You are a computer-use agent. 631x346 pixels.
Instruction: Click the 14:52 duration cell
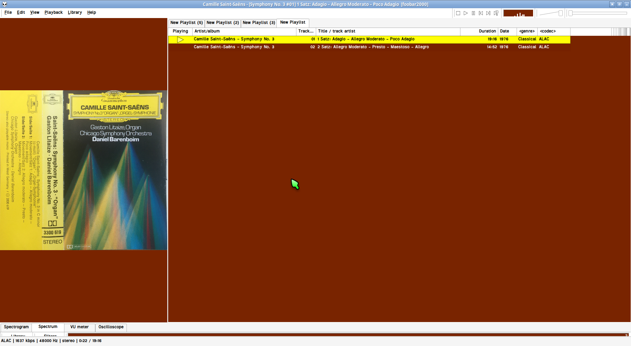pos(492,47)
